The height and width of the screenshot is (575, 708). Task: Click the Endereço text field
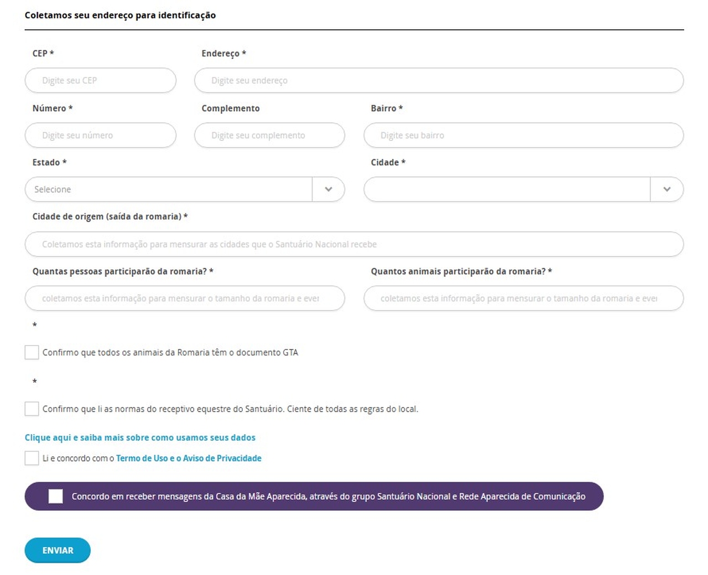pos(439,81)
